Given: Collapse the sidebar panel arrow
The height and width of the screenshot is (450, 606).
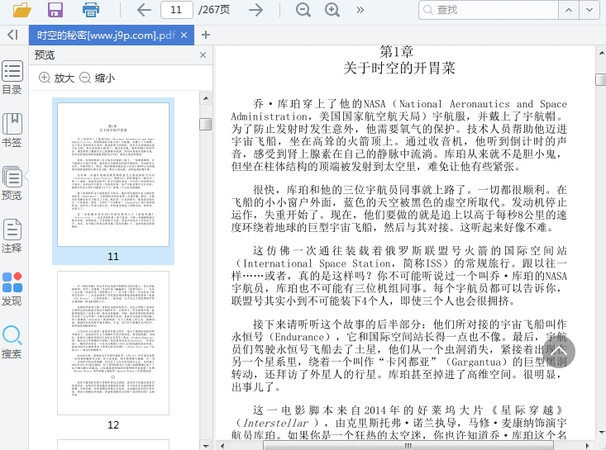Looking at the screenshot, I should (12, 35).
